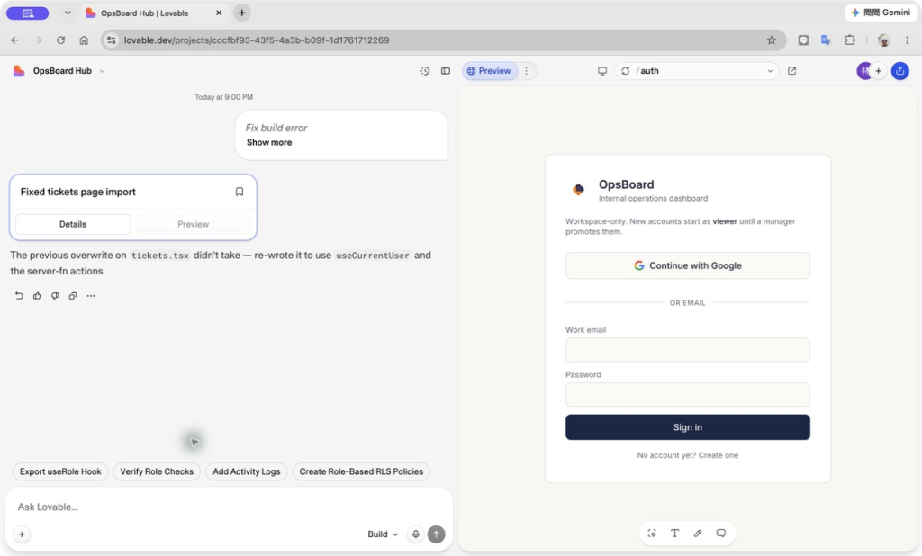
Task: Open the Build mode dropdown
Action: (383, 534)
